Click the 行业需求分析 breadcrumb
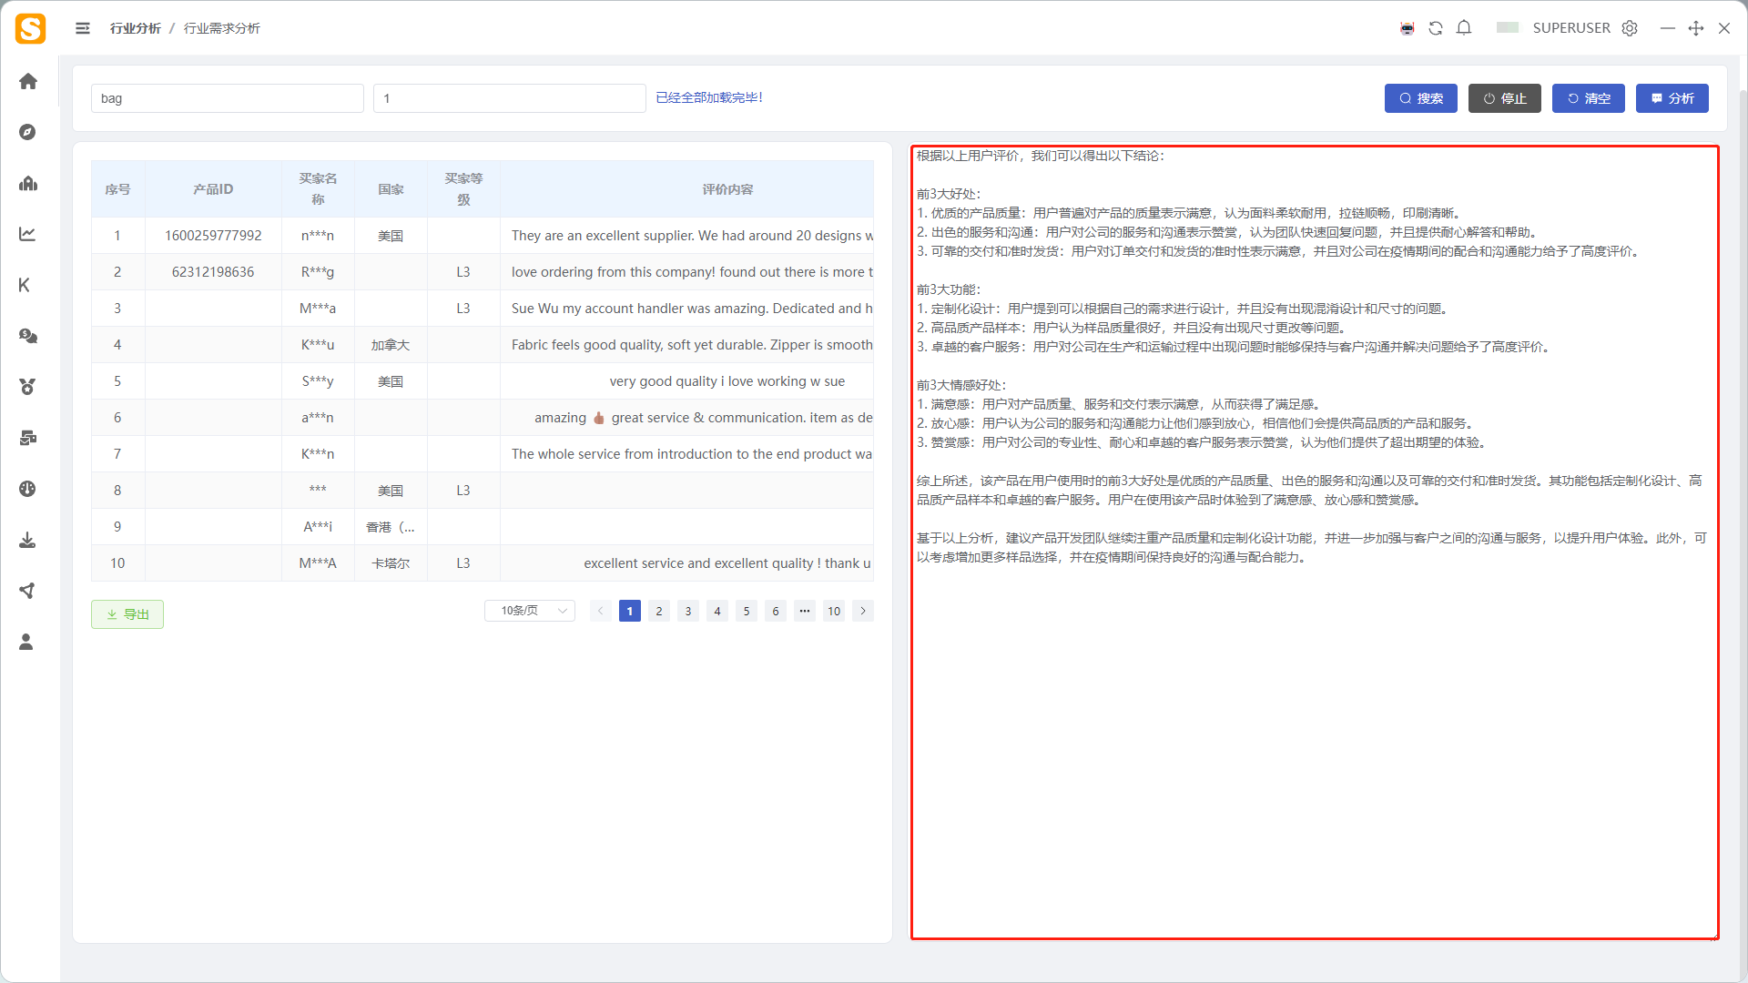The width and height of the screenshot is (1748, 983). coord(222,28)
